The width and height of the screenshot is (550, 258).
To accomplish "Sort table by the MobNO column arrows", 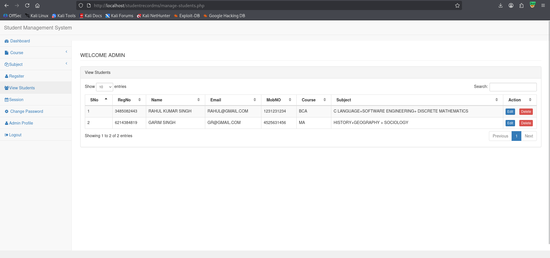I will pos(290,100).
